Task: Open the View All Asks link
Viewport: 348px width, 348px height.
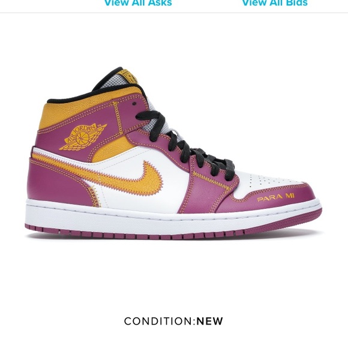Action: (138, 2)
